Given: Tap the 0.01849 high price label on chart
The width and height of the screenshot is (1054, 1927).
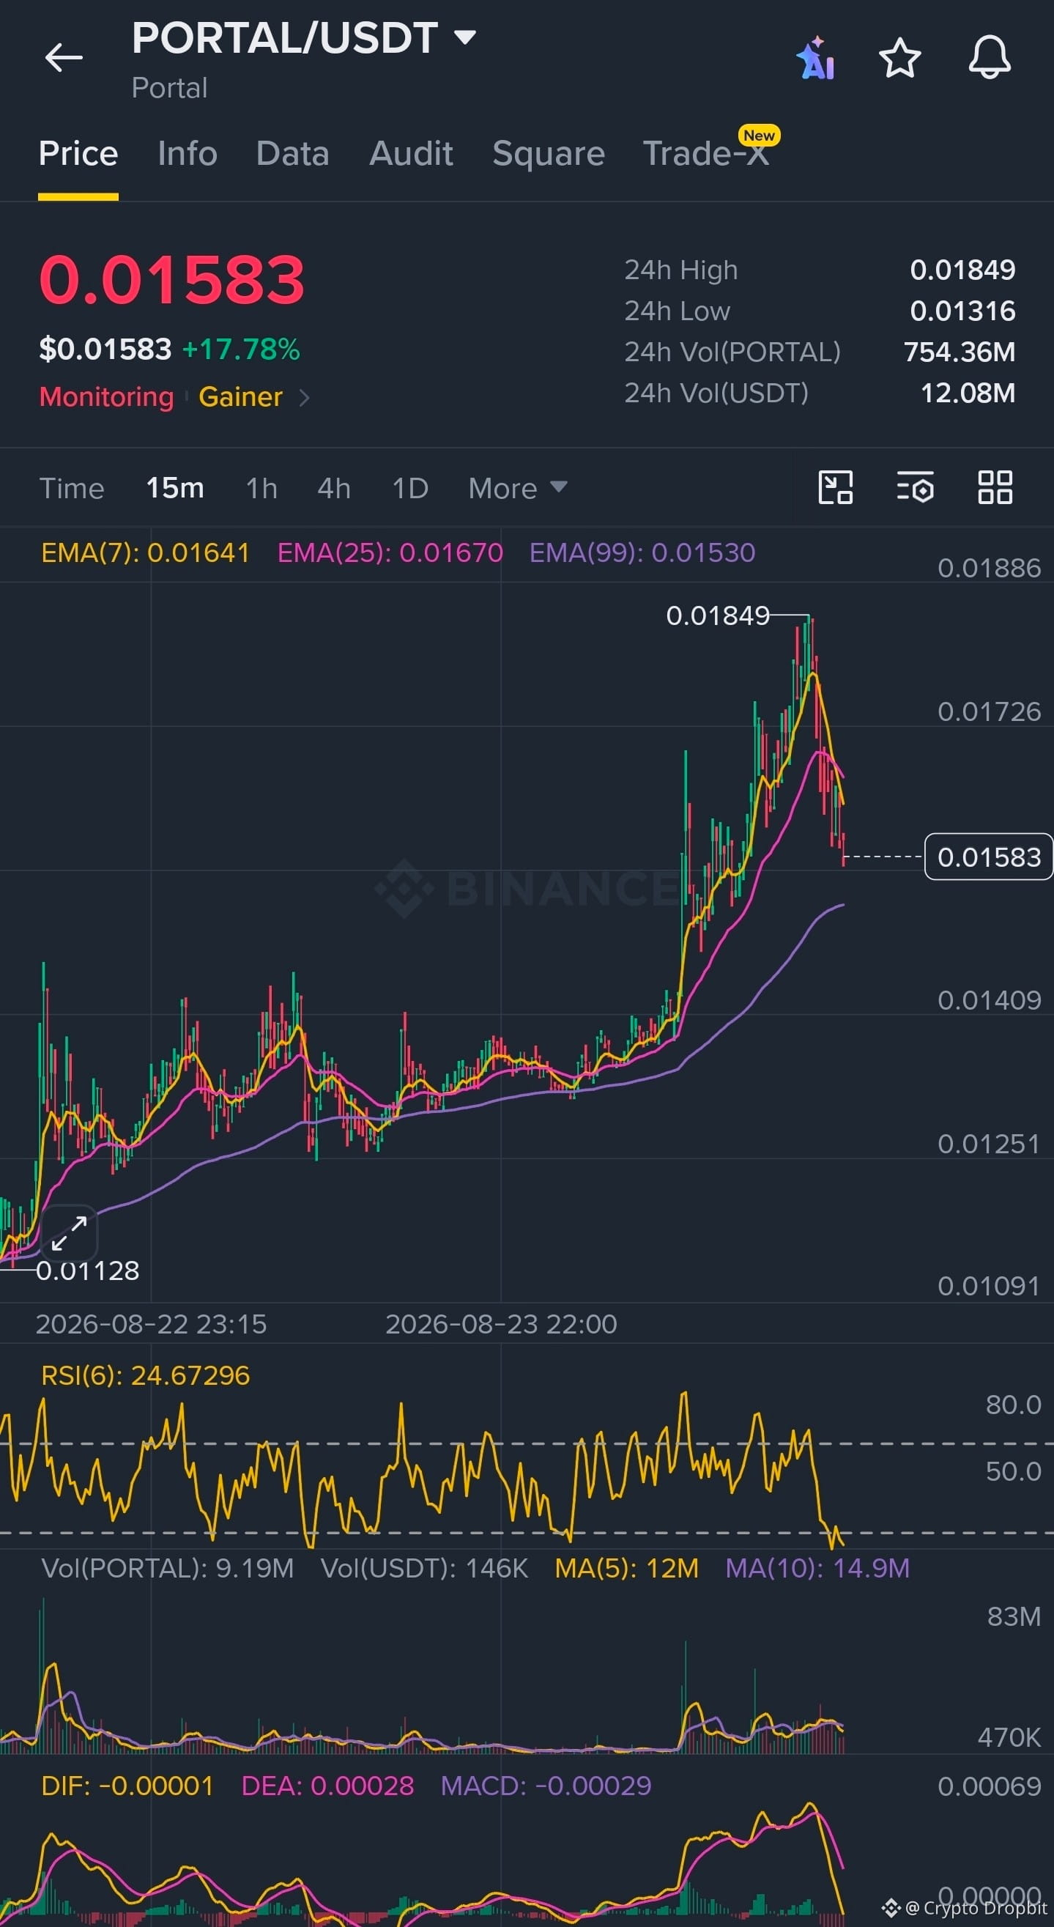Looking at the screenshot, I should (717, 615).
